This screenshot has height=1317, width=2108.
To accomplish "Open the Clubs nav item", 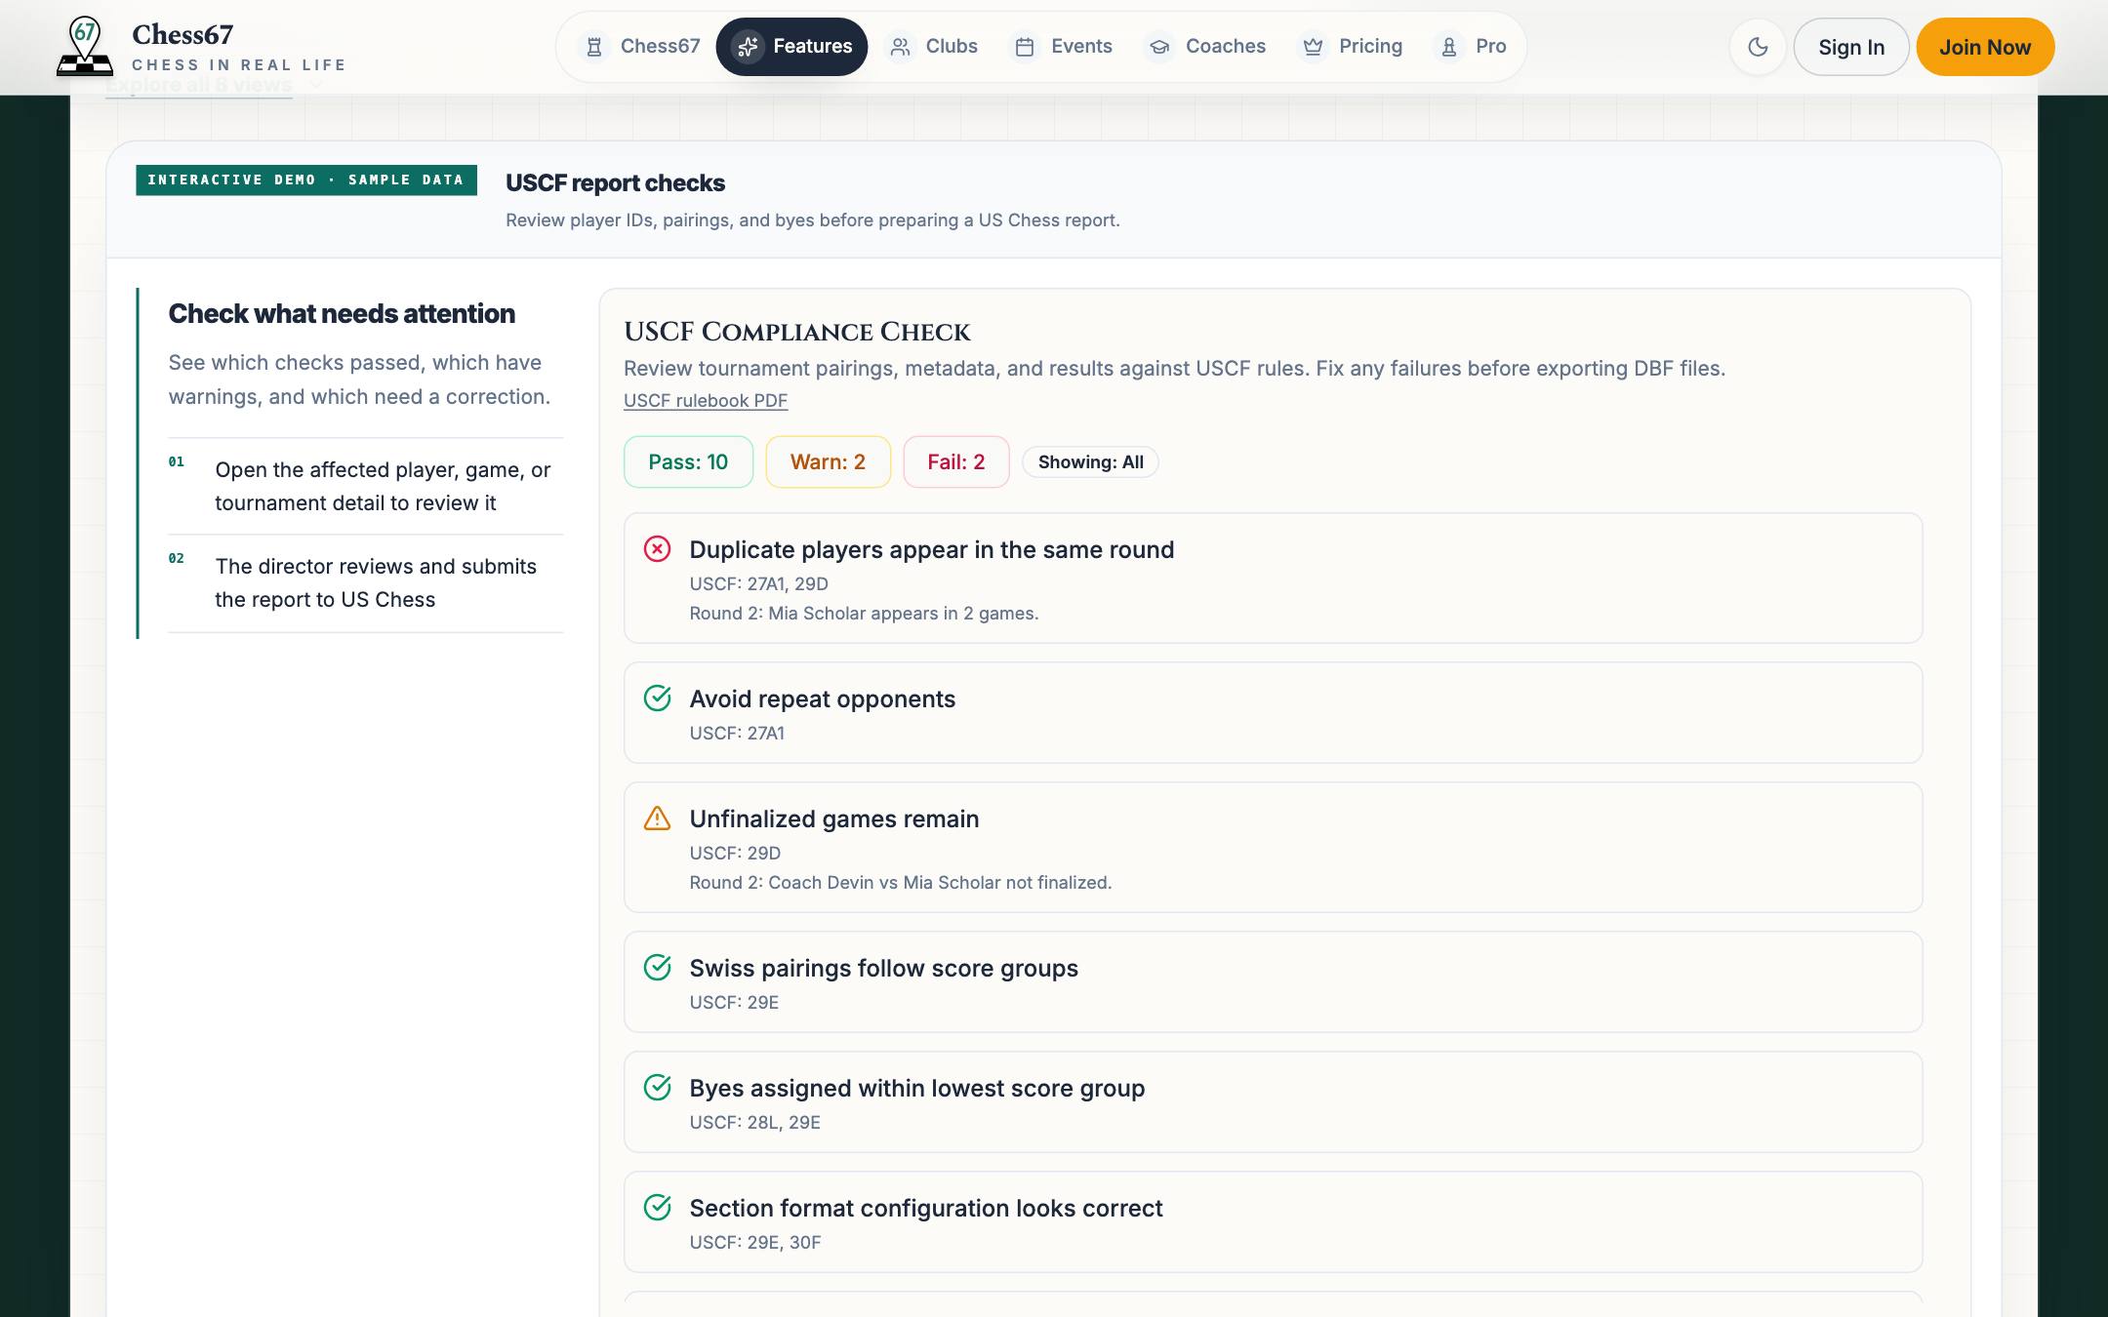I will click(933, 47).
